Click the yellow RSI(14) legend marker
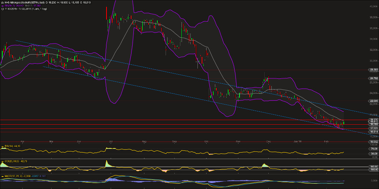This screenshot has height=189, width=379. (2, 147)
